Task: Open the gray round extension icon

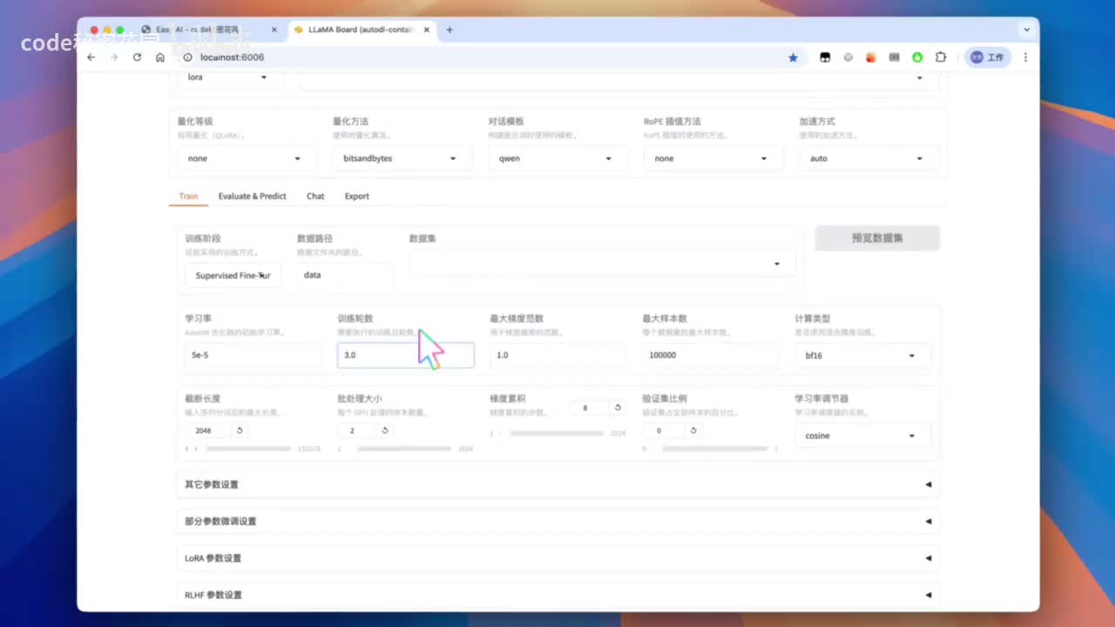Action: 848,57
